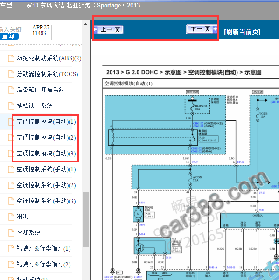Click document icon beside 空调控制系统(手动)(2)
Viewport: 279px width, 280px height.
click(x=11, y=185)
